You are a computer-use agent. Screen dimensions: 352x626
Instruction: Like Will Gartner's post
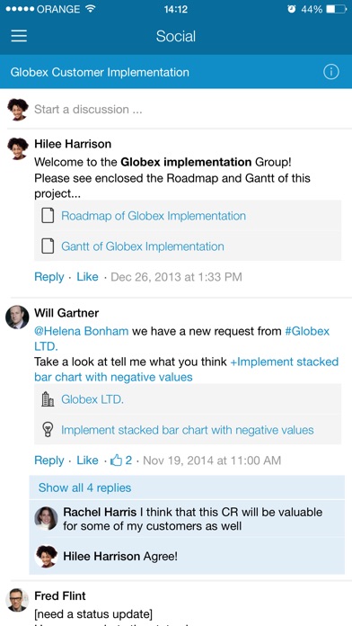coord(87,461)
